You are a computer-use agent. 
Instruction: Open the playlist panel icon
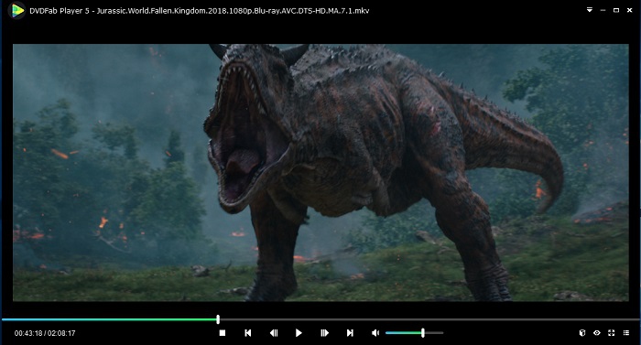(626, 333)
